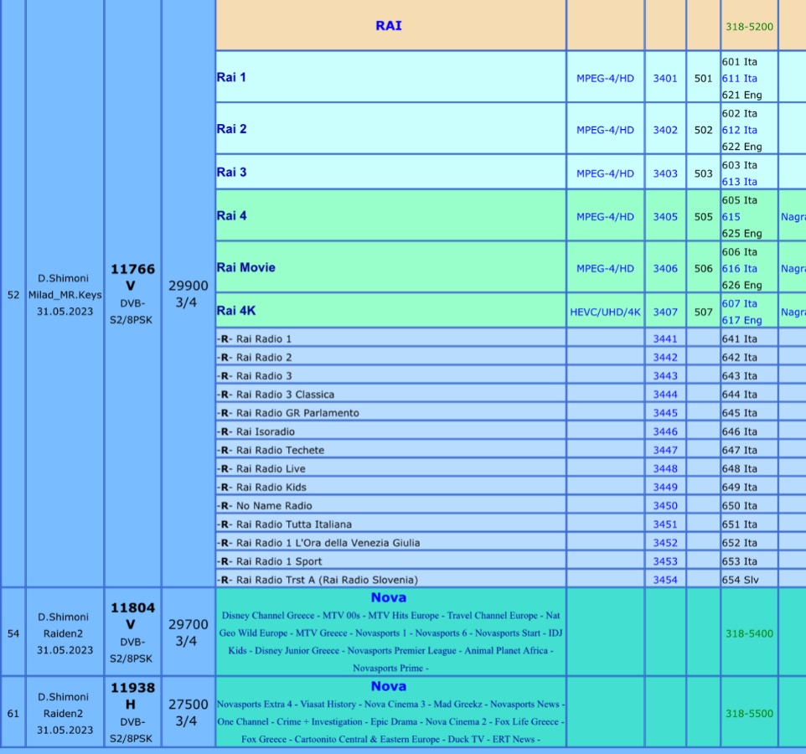Open the Rai 4K channel link
Image resolution: width=806 pixels, height=754 pixels.
pos(236,311)
